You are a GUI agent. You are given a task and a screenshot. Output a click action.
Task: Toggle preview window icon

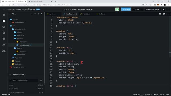click(164, 14)
